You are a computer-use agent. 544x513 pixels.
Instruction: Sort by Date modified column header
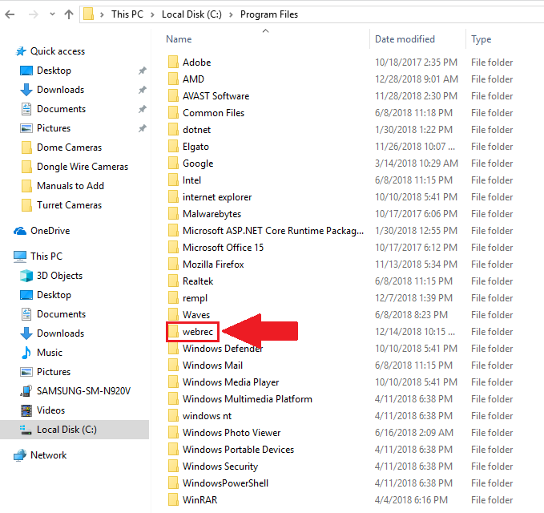tap(405, 39)
